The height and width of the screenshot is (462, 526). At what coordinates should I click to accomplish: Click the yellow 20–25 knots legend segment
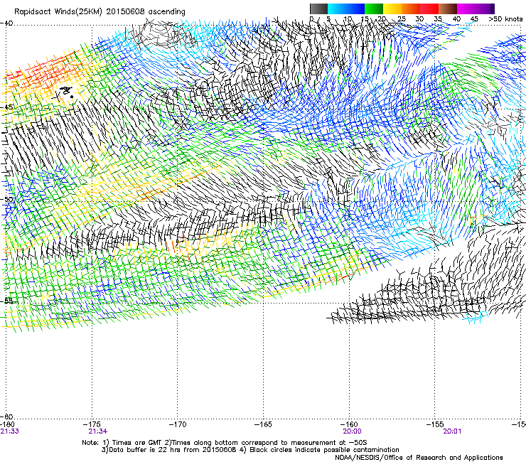392,9
